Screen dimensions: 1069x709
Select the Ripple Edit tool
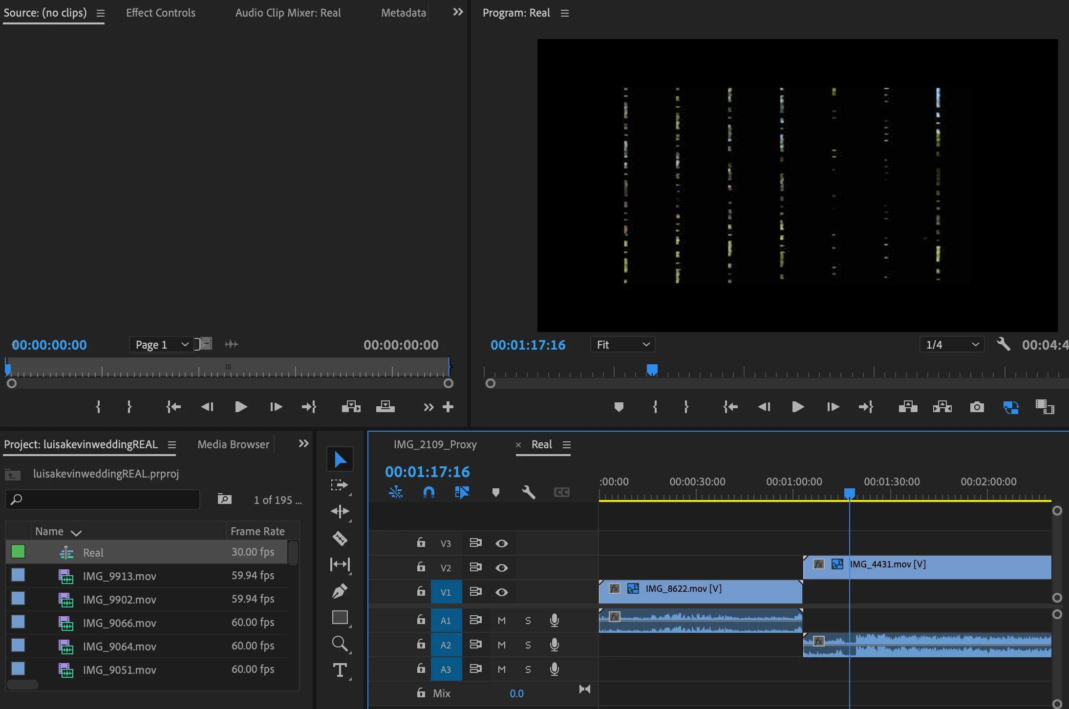coord(340,512)
